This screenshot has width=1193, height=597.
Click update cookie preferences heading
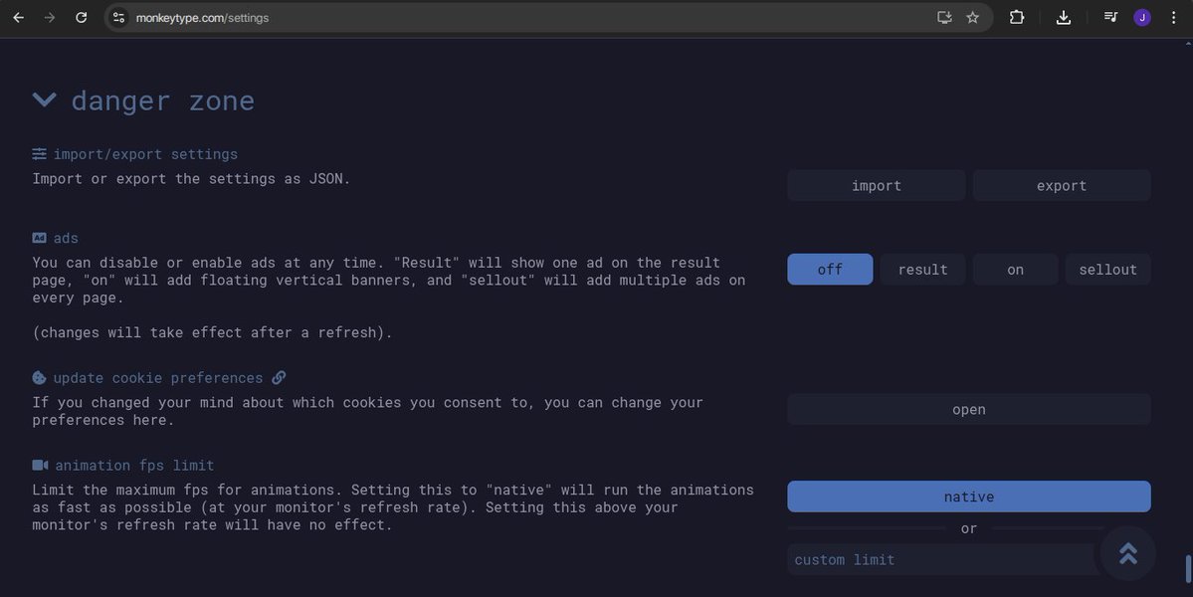(158, 378)
